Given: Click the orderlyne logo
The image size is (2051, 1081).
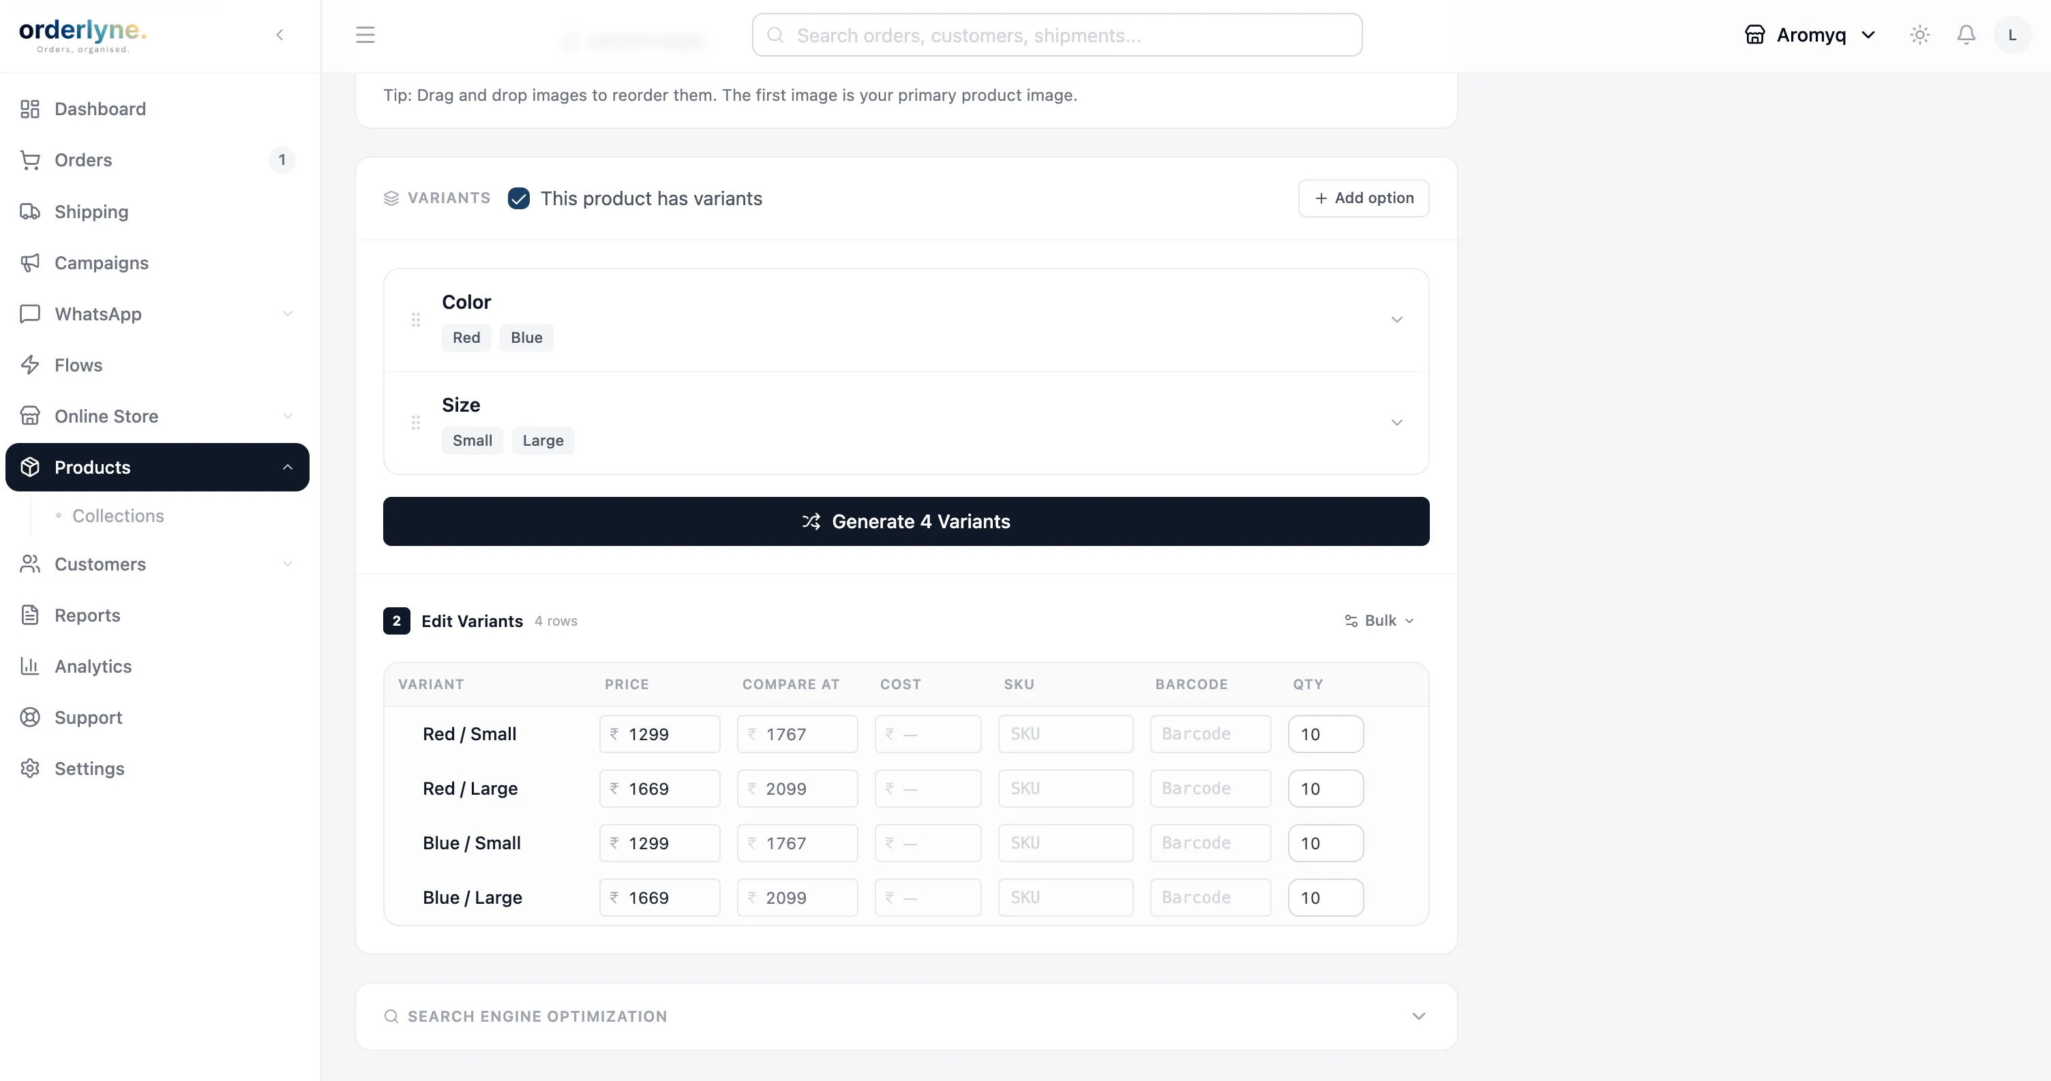Looking at the screenshot, I should pyautogui.click(x=83, y=35).
